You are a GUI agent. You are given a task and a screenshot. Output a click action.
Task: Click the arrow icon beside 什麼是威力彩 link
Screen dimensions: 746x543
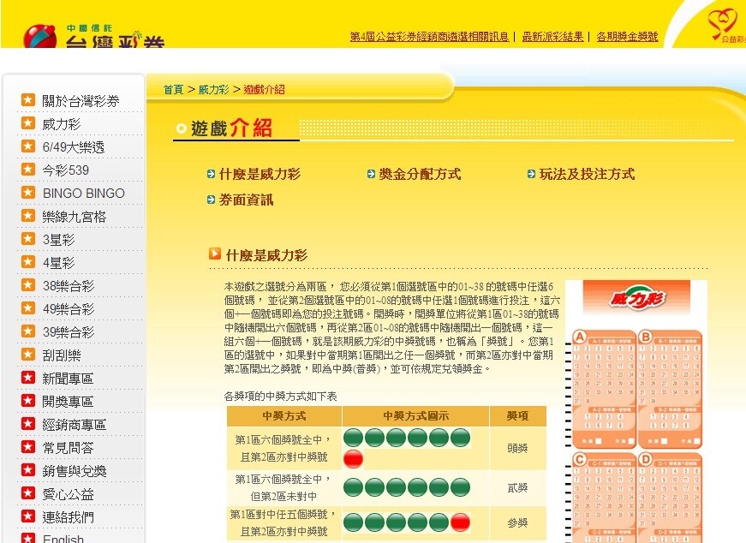tap(212, 175)
